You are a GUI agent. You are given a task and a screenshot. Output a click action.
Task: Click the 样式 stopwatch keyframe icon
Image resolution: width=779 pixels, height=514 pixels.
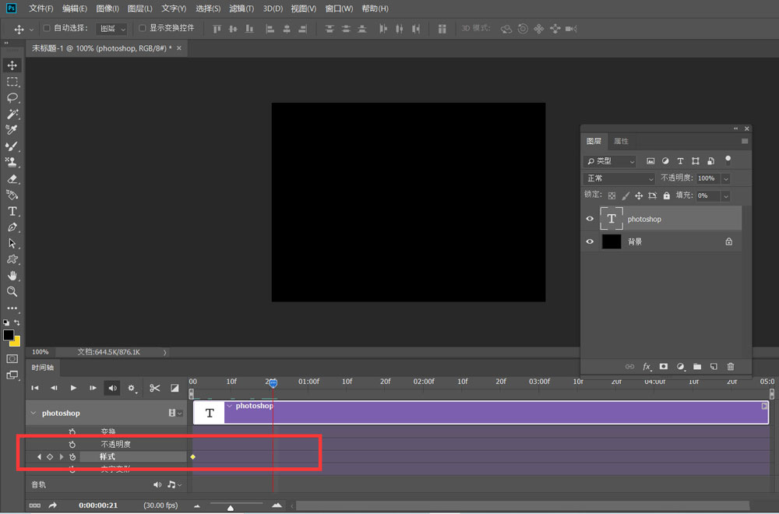[x=72, y=456]
